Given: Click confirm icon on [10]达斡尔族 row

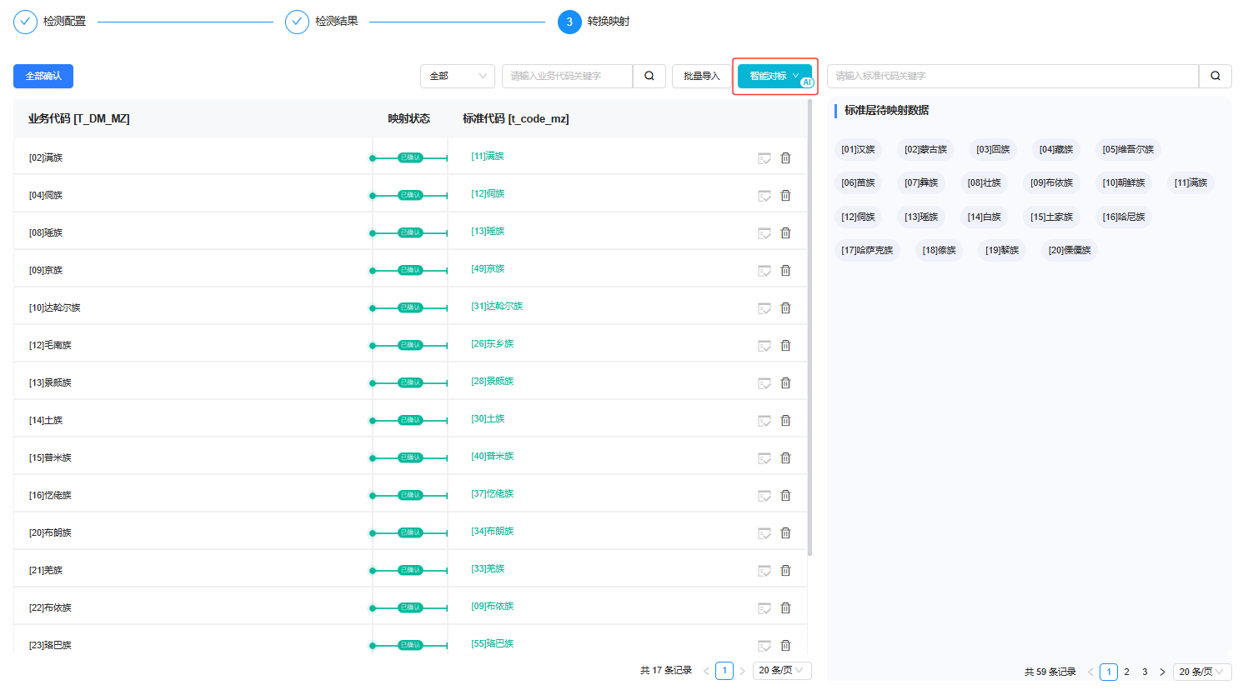Looking at the screenshot, I should 764,308.
